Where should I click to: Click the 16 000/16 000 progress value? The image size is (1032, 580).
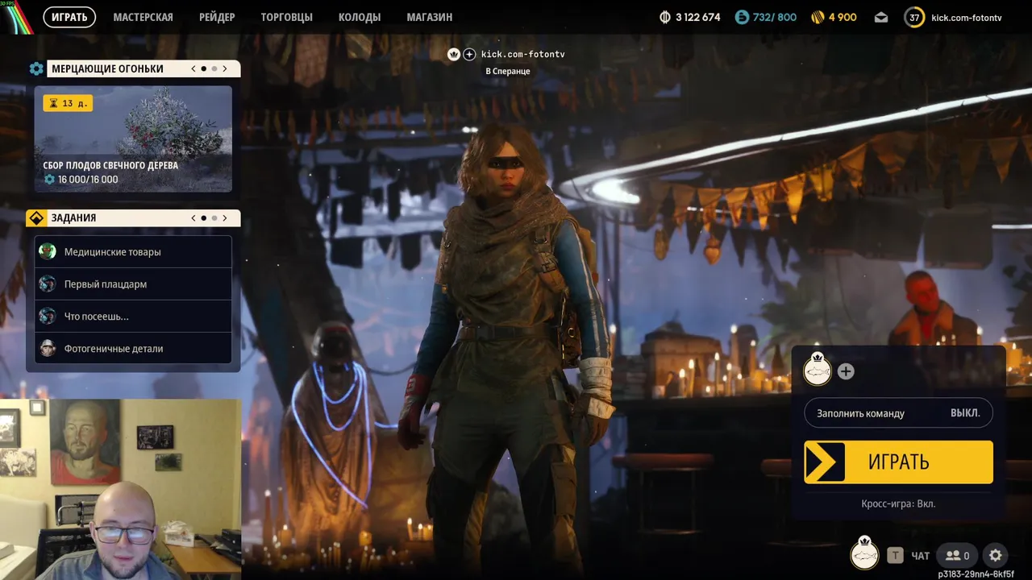point(88,180)
